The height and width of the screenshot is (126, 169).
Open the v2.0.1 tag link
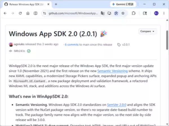pos(126,45)
